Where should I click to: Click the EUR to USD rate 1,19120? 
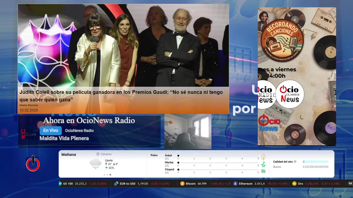point(143,184)
